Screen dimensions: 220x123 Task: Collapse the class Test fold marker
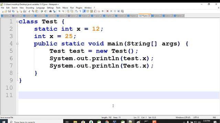(17, 22)
